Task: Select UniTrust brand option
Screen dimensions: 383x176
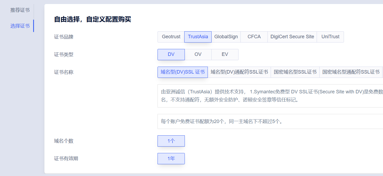Action: [330, 37]
